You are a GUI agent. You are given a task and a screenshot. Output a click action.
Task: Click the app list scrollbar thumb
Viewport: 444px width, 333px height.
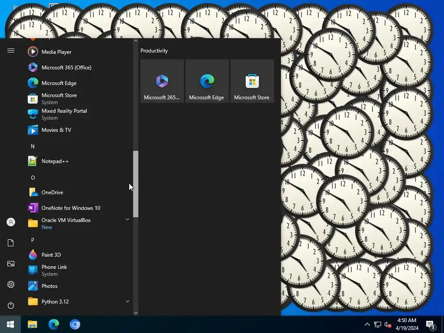point(136,184)
